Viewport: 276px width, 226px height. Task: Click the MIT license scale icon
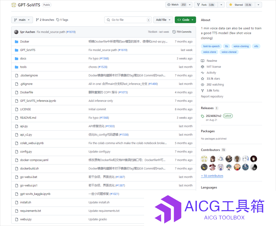(x=203, y=67)
